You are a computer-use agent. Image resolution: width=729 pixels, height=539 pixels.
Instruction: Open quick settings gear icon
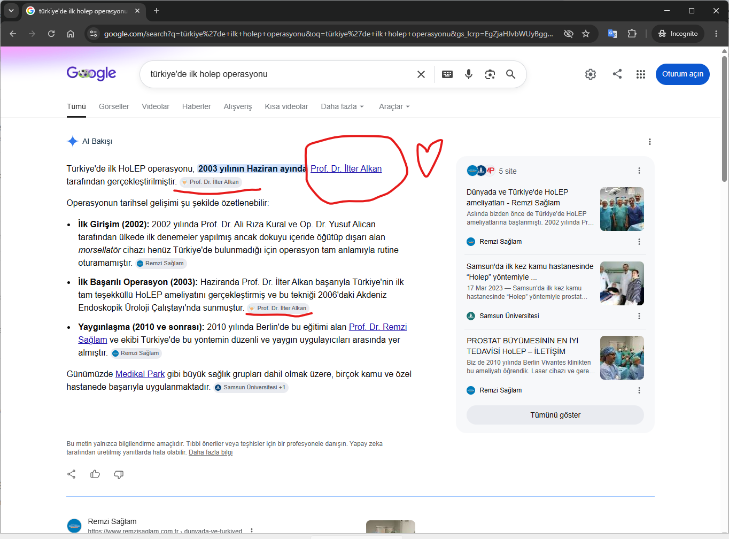pyautogui.click(x=591, y=74)
